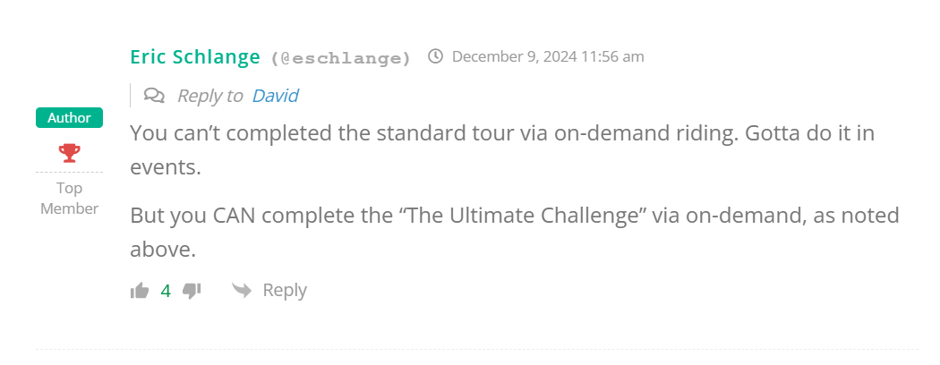Click the "Reply to" label text
The image size is (940, 365).
coord(209,96)
